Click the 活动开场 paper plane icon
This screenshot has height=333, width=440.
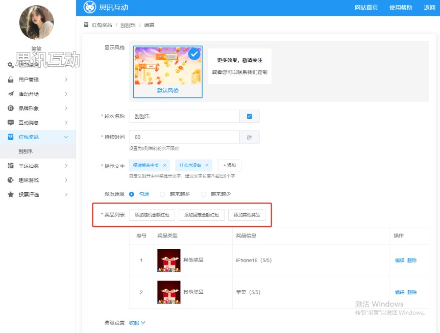coord(11,94)
